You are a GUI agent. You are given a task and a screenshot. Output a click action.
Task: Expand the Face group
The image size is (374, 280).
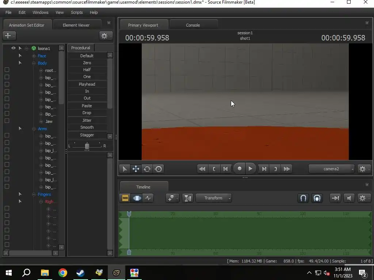(34, 56)
